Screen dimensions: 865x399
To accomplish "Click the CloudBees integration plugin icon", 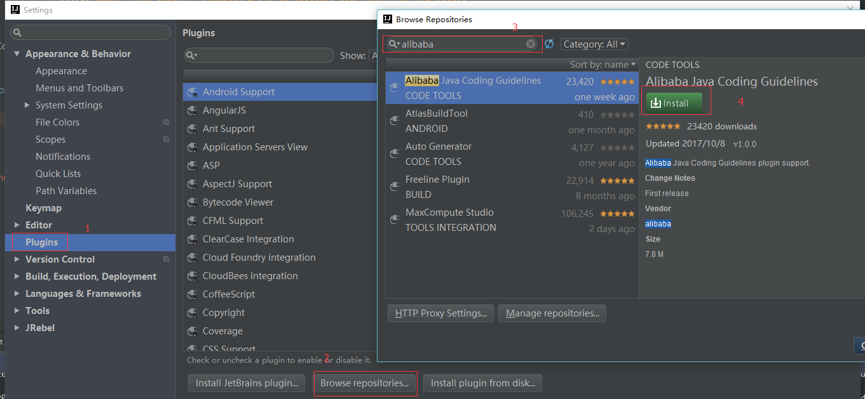I will click(x=192, y=277).
